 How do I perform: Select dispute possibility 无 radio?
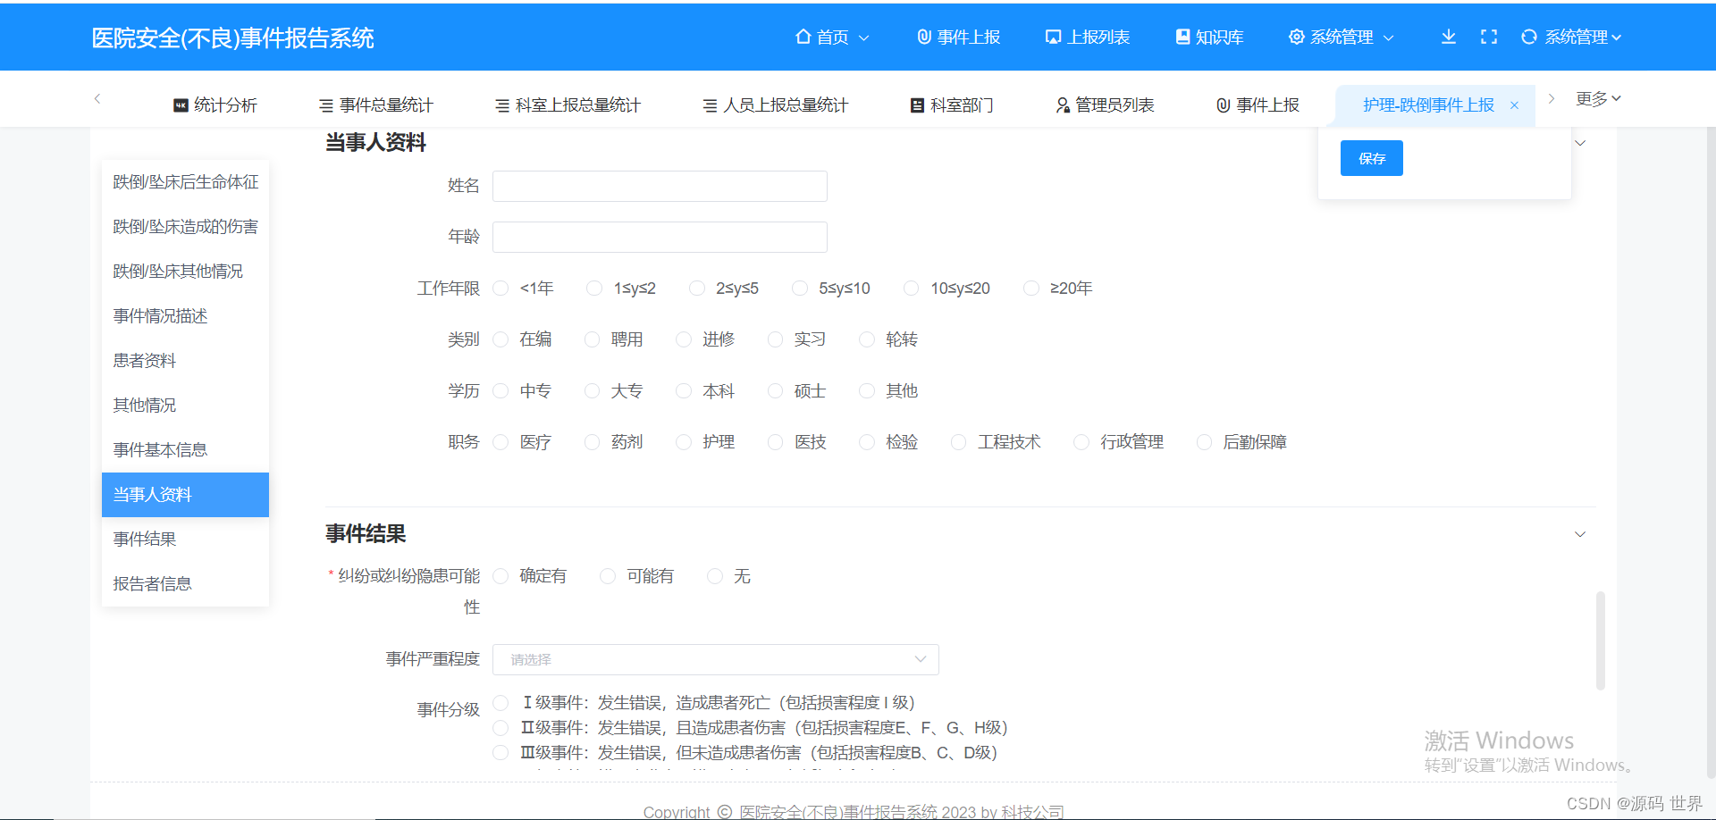715,576
